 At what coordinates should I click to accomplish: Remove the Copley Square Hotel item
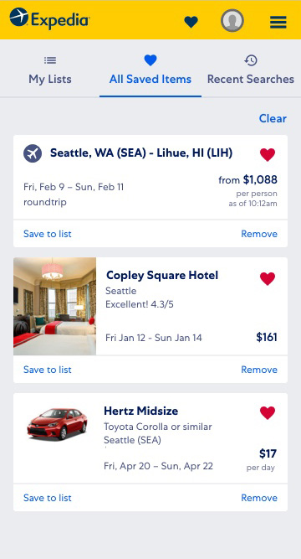pos(259,370)
